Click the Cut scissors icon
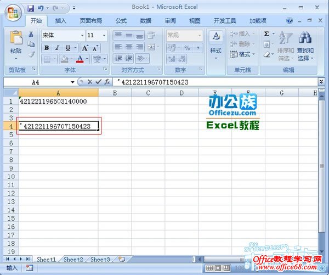Viewport: 329px width, 275px height. (x=31, y=35)
